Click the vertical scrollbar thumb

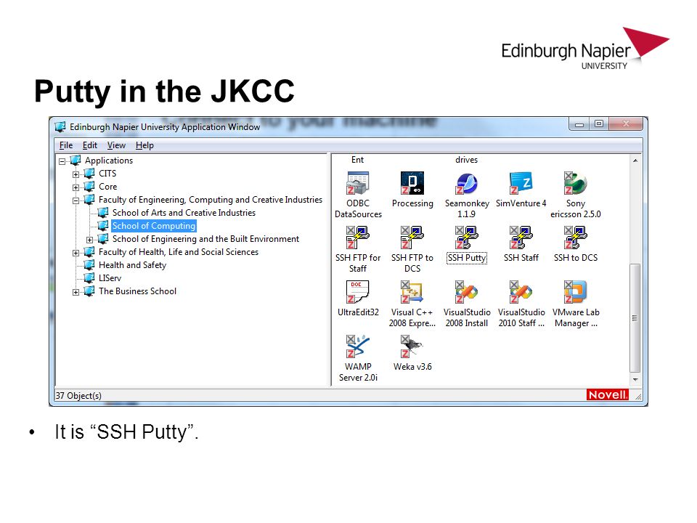[x=635, y=318]
